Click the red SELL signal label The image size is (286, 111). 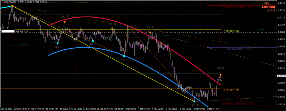[x=267, y=4]
